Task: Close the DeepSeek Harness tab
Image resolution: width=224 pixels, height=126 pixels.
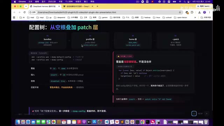Action: (59, 6)
